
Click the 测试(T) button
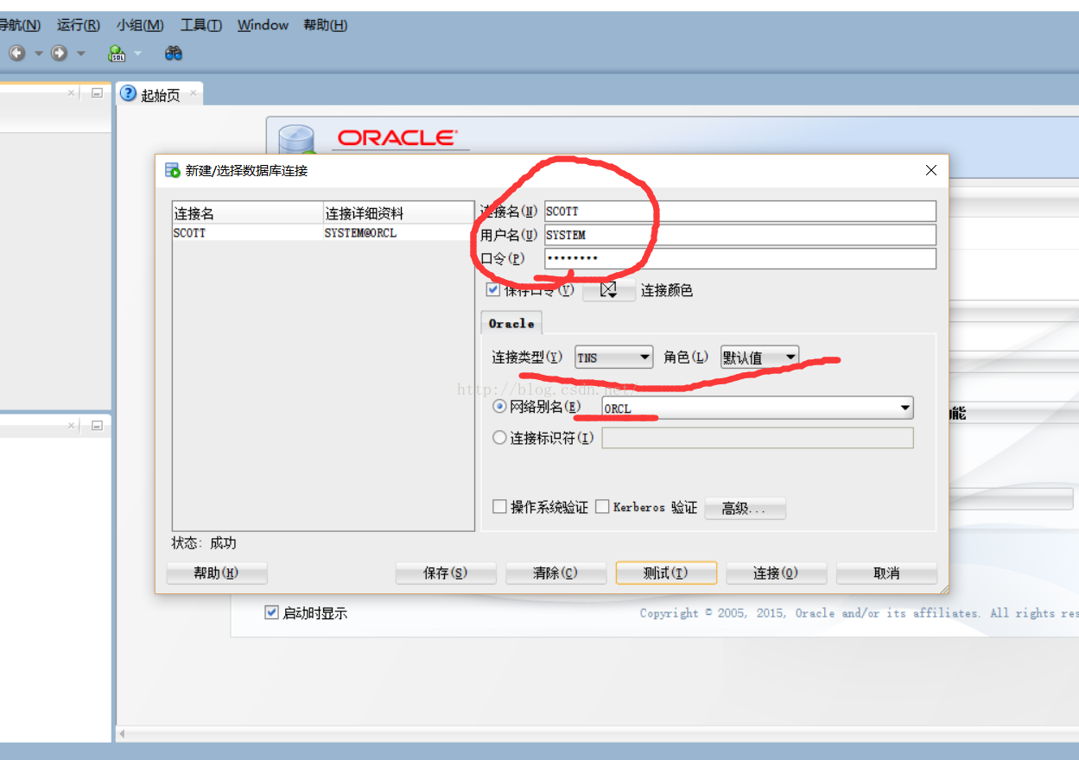(x=666, y=573)
